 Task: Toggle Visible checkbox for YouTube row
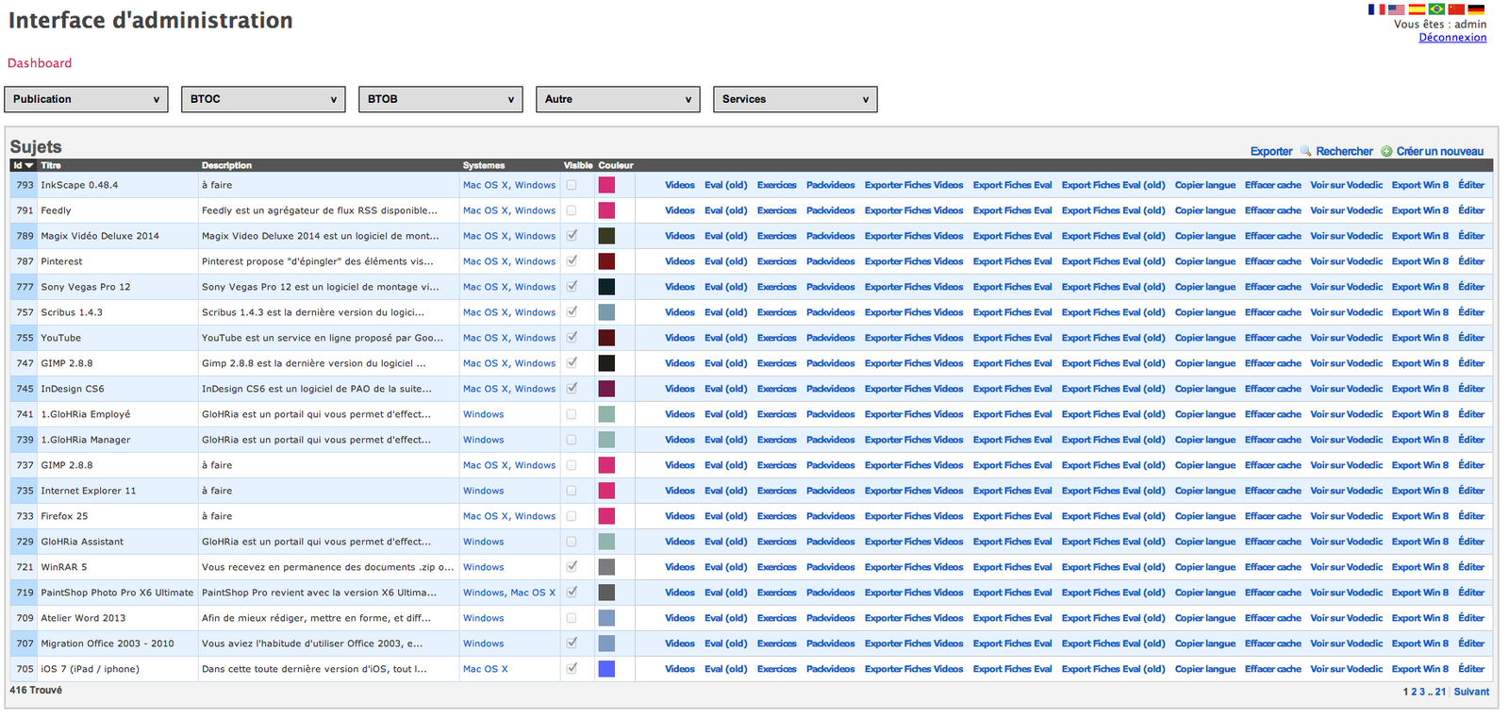point(572,338)
